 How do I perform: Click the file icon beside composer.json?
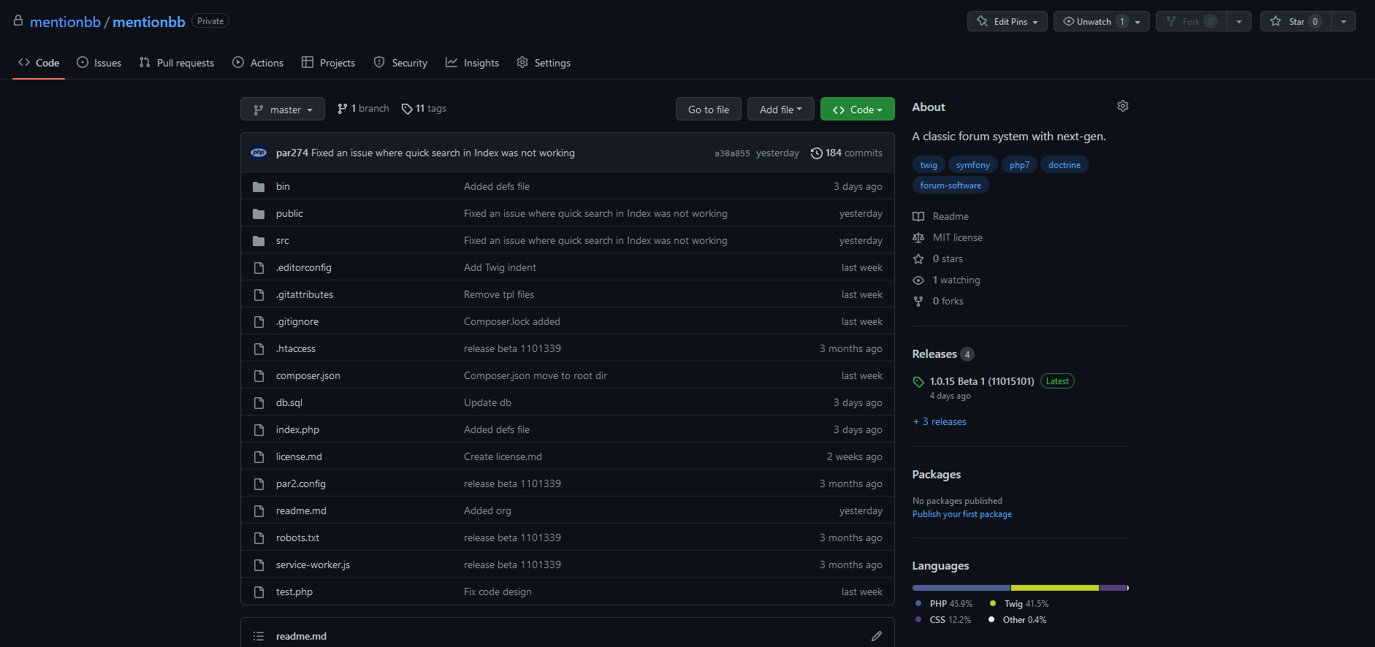click(259, 376)
